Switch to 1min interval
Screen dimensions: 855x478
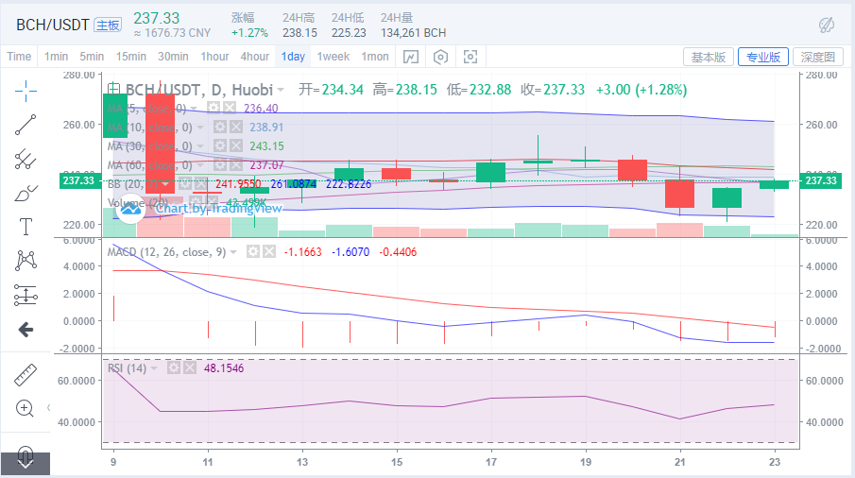tap(56, 56)
